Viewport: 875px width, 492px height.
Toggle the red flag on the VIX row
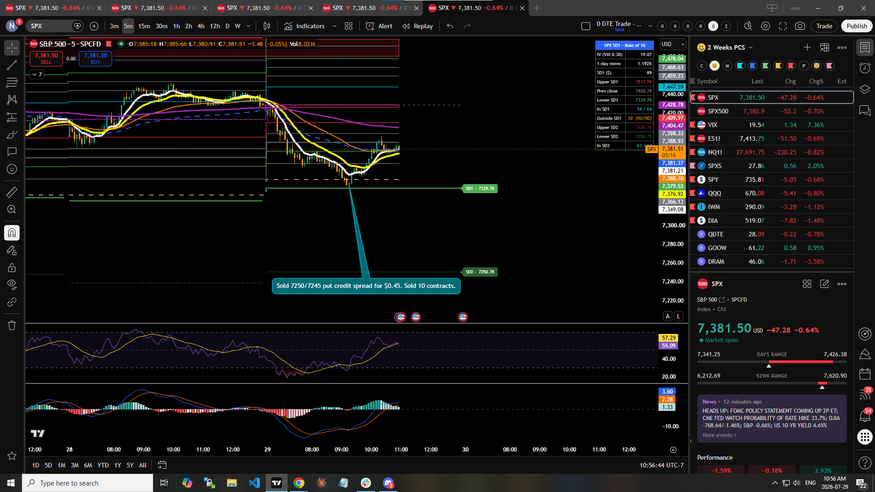point(693,125)
